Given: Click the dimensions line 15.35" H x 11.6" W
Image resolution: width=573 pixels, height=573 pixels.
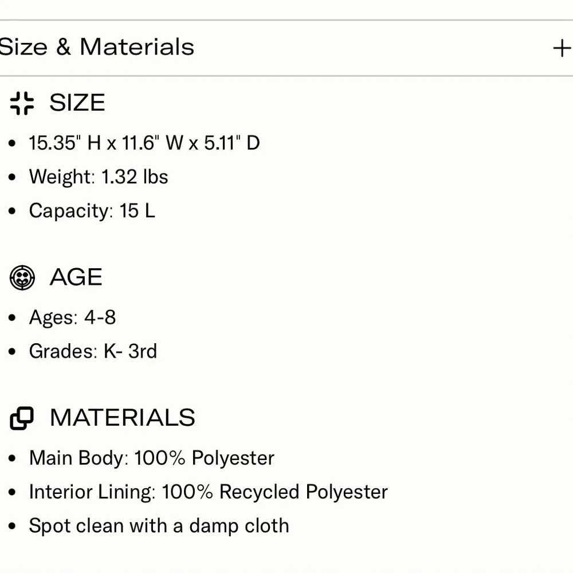Looking at the screenshot, I should 144,143.
